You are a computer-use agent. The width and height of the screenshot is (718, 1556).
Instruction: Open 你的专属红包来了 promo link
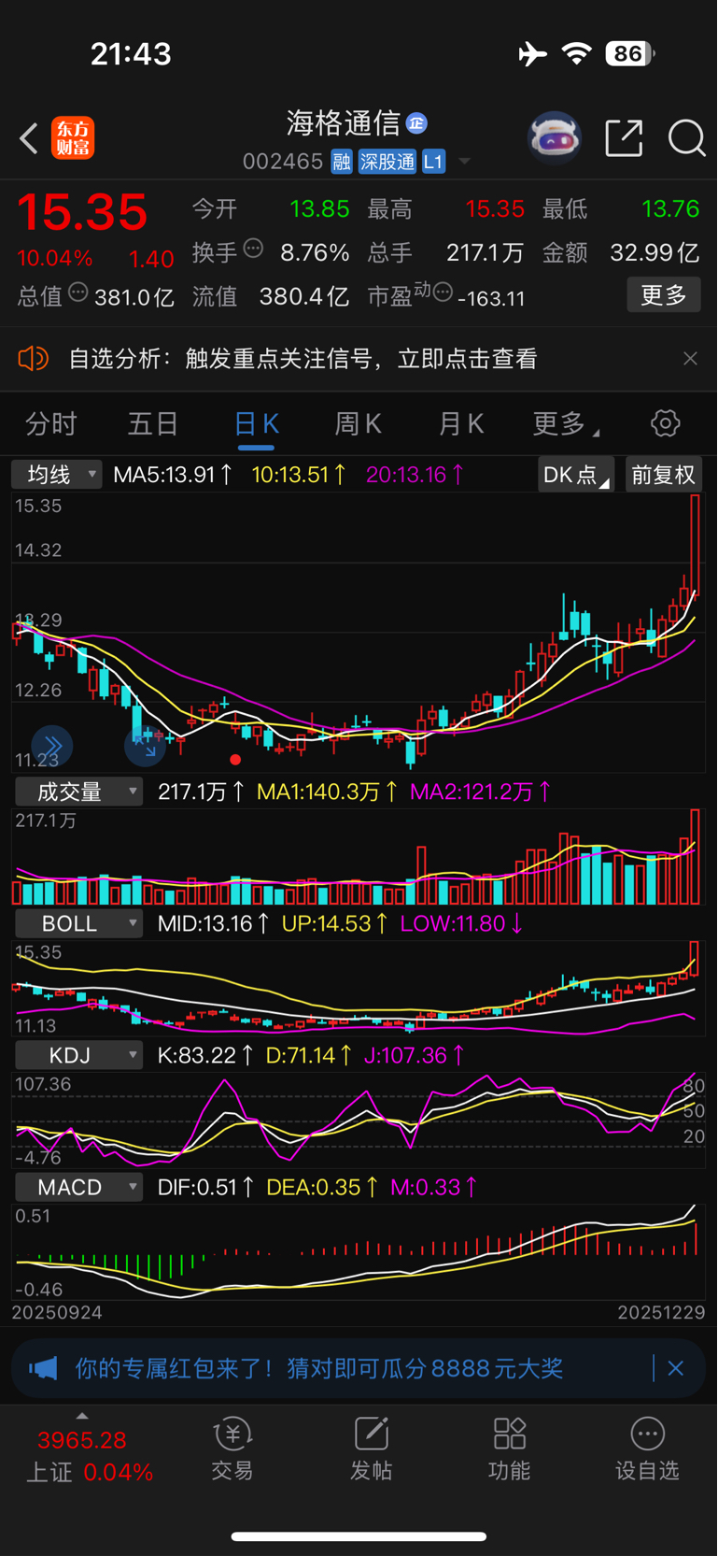point(318,1369)
